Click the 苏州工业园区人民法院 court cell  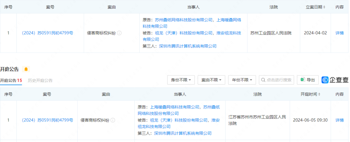coord(271,33)
